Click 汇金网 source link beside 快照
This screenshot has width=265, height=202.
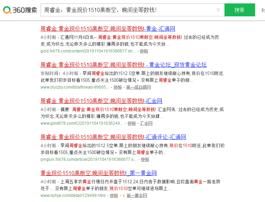click(146, 123)
